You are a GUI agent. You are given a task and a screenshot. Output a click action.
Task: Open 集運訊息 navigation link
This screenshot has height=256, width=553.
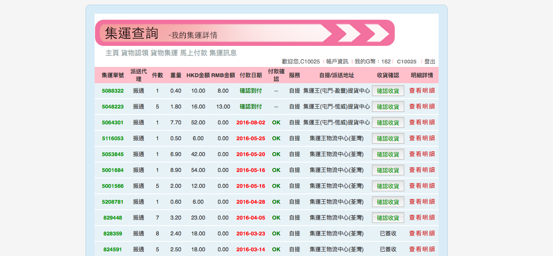(x=223, y=53)
